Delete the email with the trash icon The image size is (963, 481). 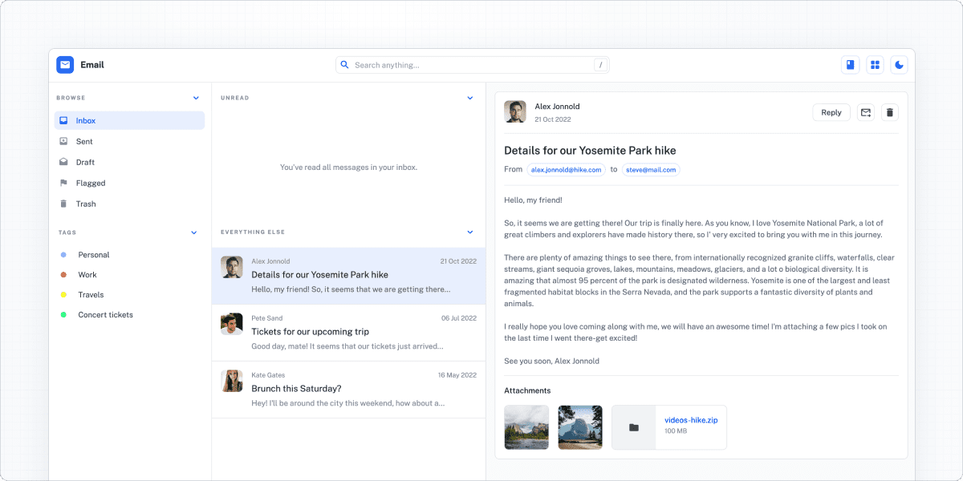[889, 112]
